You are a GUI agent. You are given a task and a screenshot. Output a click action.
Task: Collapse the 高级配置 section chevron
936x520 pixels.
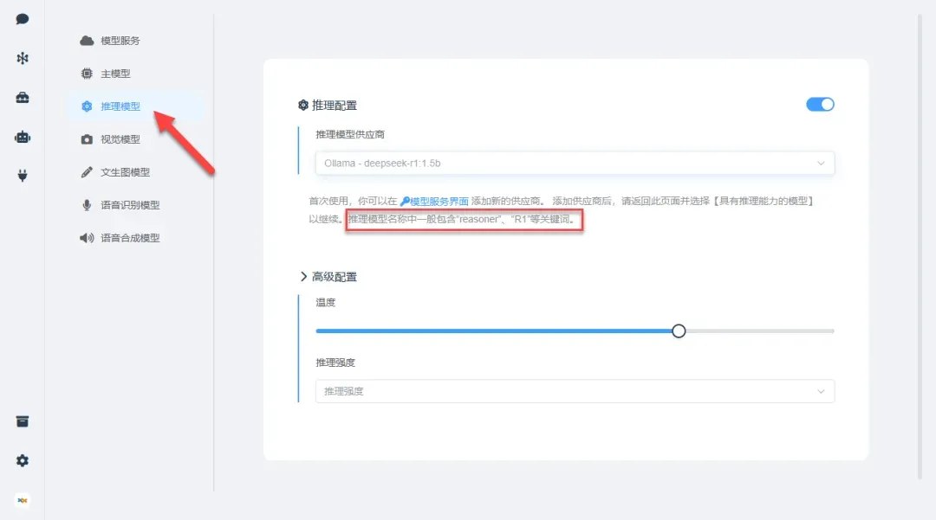303,276
